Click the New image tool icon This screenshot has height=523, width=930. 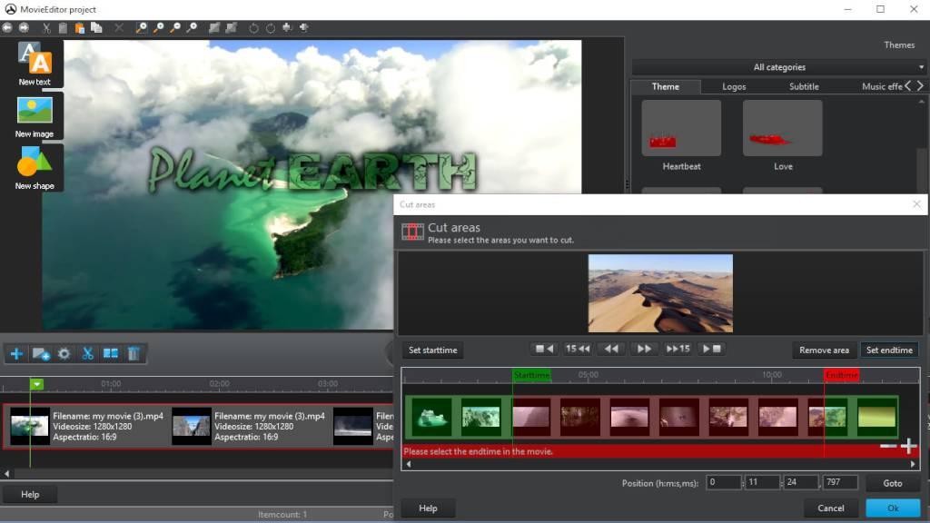(35, 111)
